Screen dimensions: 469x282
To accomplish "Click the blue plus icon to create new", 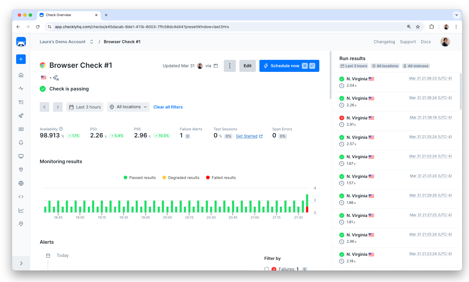I will pyautogui.click(x=21, y=59).
